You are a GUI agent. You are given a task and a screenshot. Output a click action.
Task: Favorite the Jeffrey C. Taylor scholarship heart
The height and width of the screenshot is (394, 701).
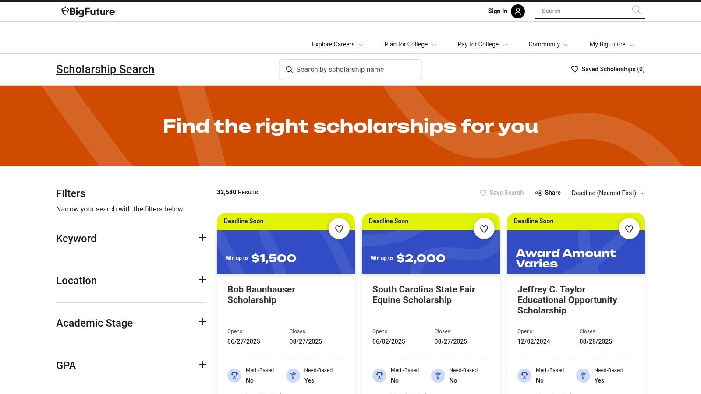(x=629, y=229)
